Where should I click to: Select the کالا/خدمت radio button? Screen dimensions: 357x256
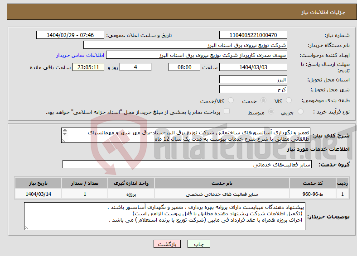(x=231, y=100)
